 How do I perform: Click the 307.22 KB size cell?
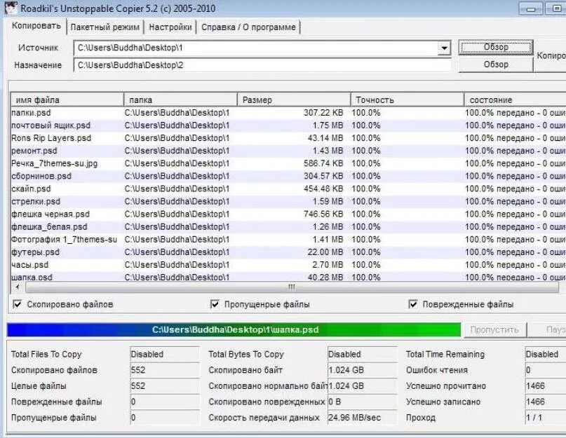[x=323, y=113]
